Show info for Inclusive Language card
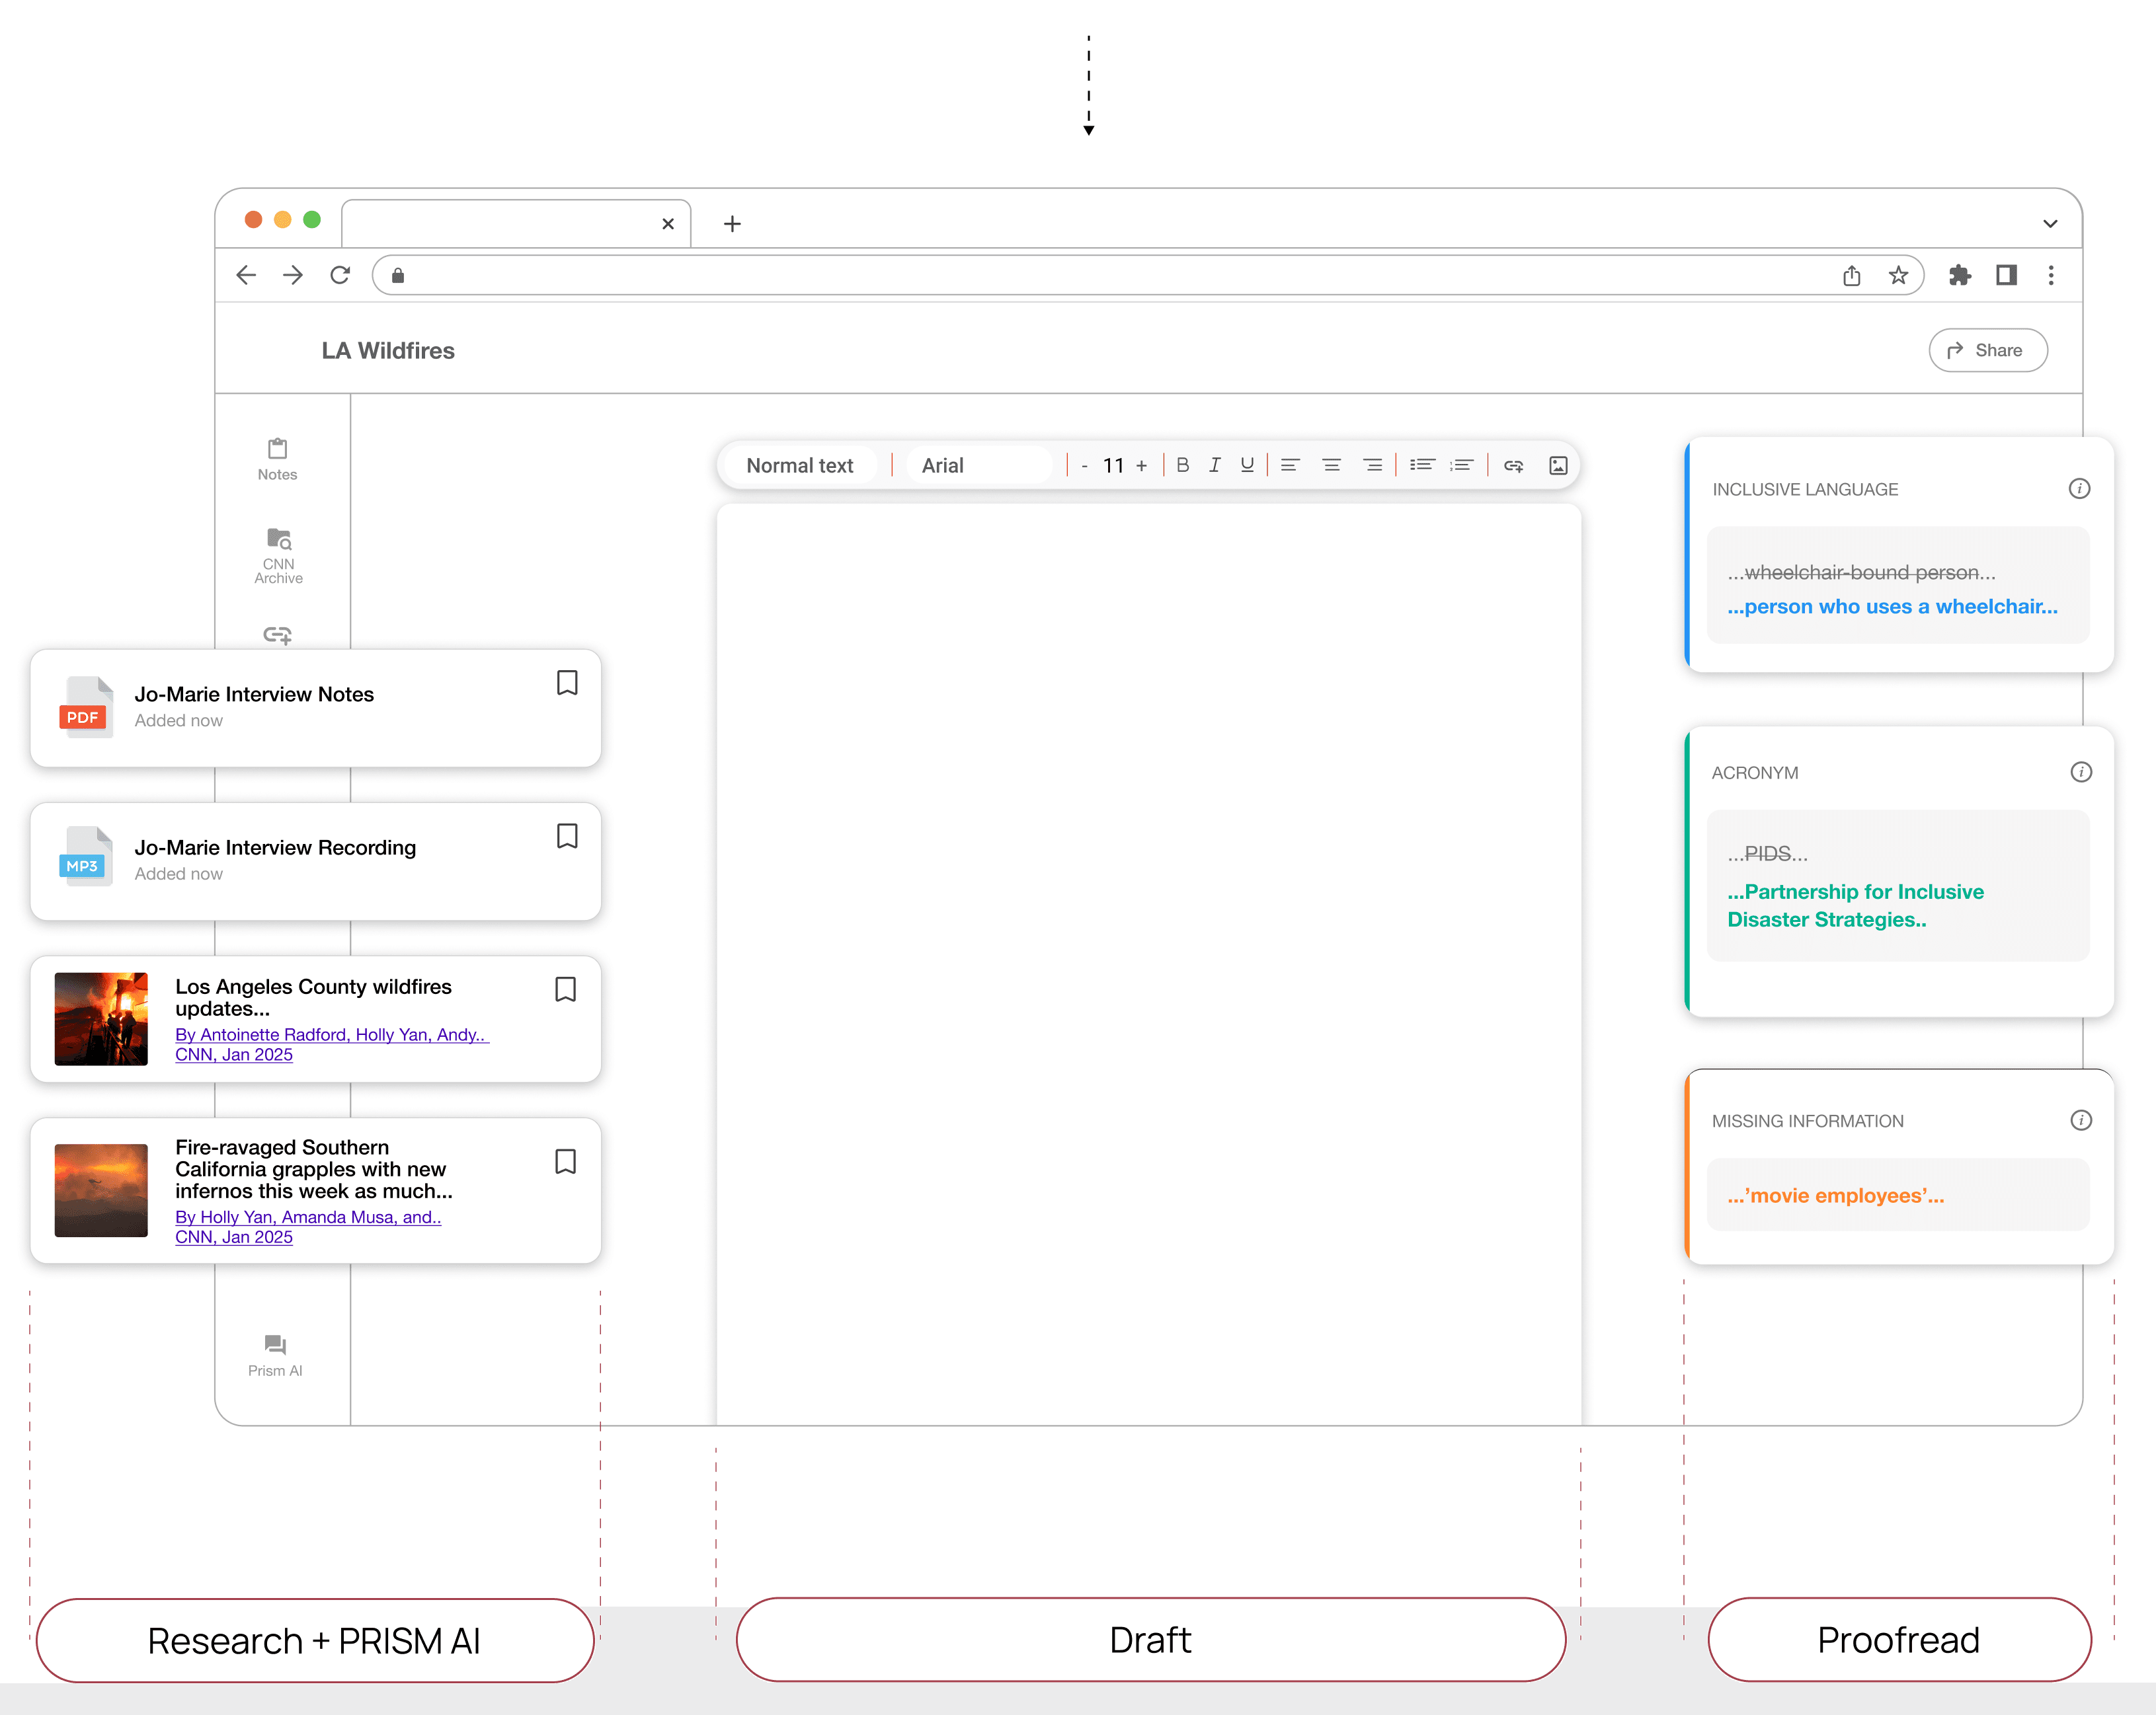The height and width of the screenshot is (1715, 2156). pyautogui.click(x=2079, y=488)
